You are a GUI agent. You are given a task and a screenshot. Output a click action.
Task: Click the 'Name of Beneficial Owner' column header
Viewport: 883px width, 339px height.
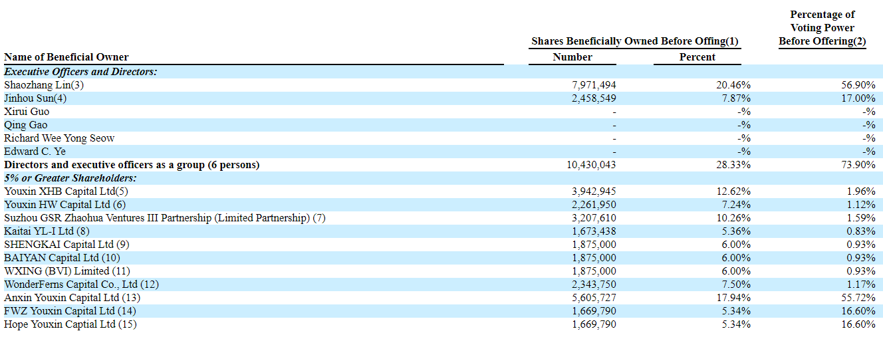point(66,57)
